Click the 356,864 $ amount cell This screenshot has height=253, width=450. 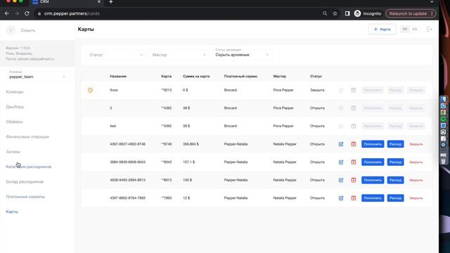click(x=191, y=144)
